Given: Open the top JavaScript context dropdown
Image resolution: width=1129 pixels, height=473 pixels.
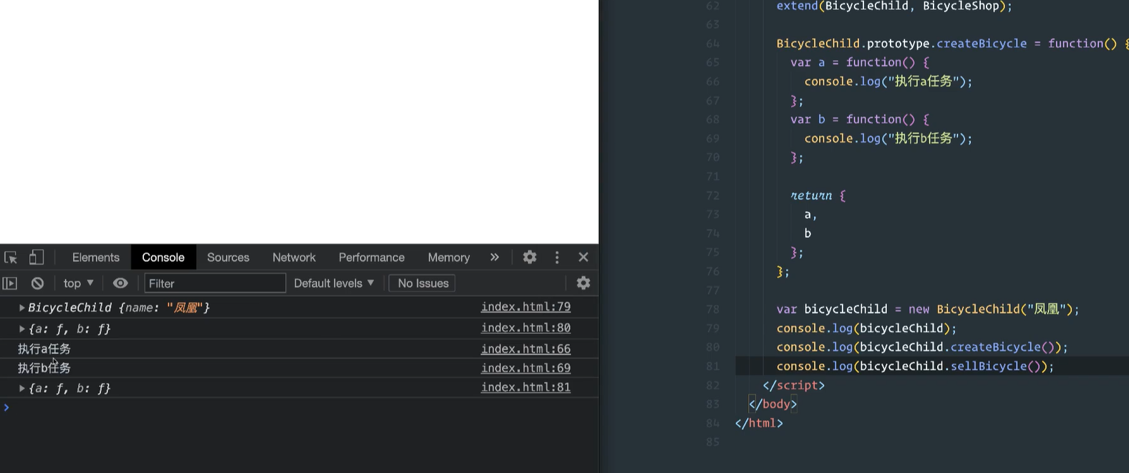Looking at the screenshot, I should tap(78, 283).
